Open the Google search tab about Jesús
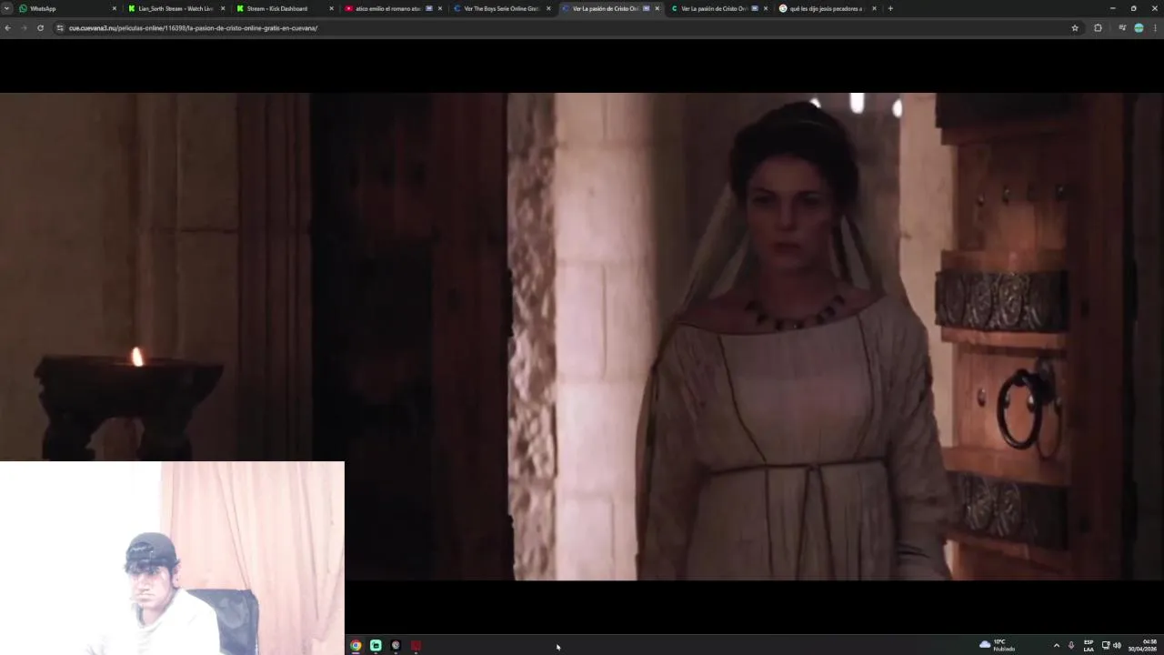The height and width of the screenshot is (655, 1164). [x=827, y=8]
